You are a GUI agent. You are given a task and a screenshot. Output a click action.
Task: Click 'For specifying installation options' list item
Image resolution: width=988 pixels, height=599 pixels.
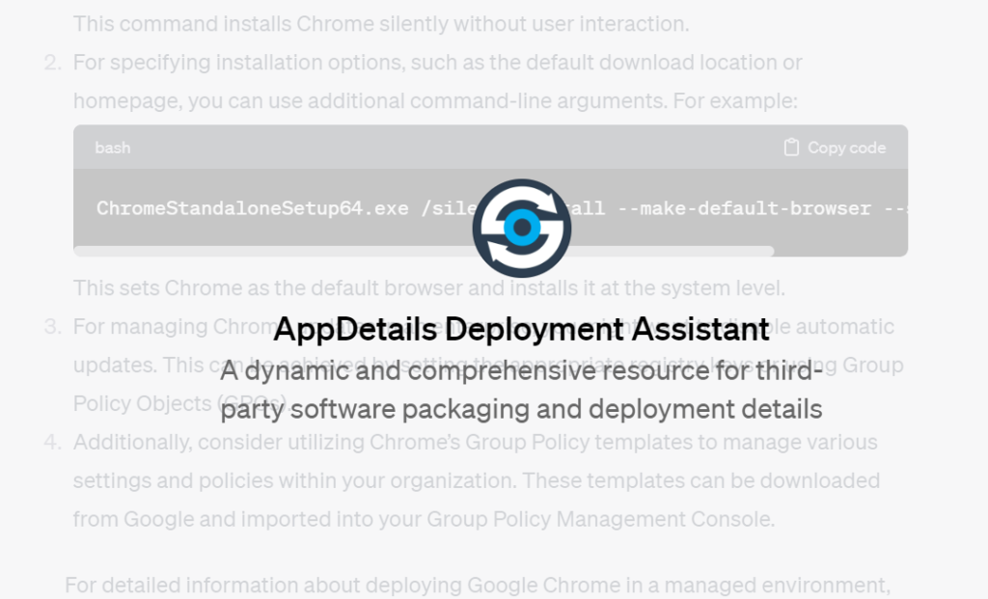pos(437,82)
